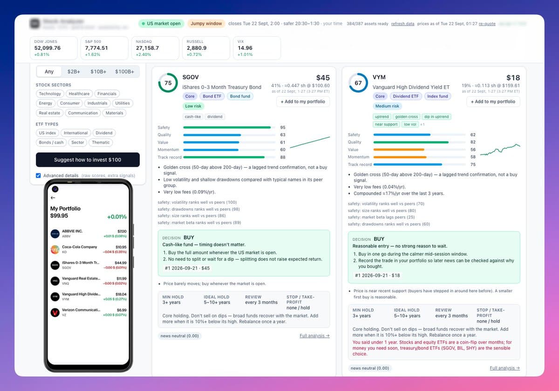Viewport: 559px width, 391px height.
Task: Tap the SGOV round icon in phone portfolio
Action: pyautogui.click(x=55, y=265)
